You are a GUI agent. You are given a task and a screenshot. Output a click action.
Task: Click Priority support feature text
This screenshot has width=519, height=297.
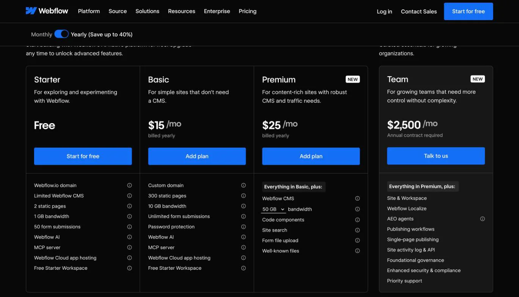(x=404, y=281)
